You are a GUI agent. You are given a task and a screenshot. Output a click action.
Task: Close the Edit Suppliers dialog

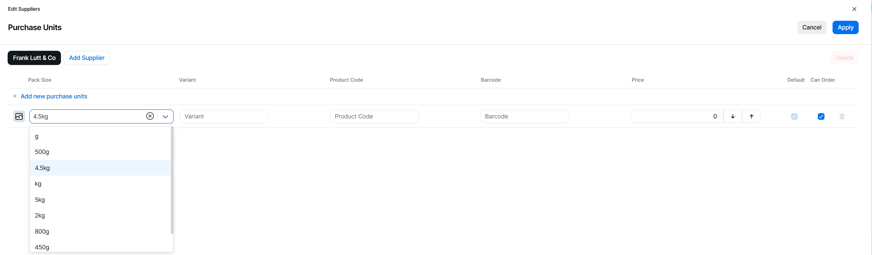(854, 9)
